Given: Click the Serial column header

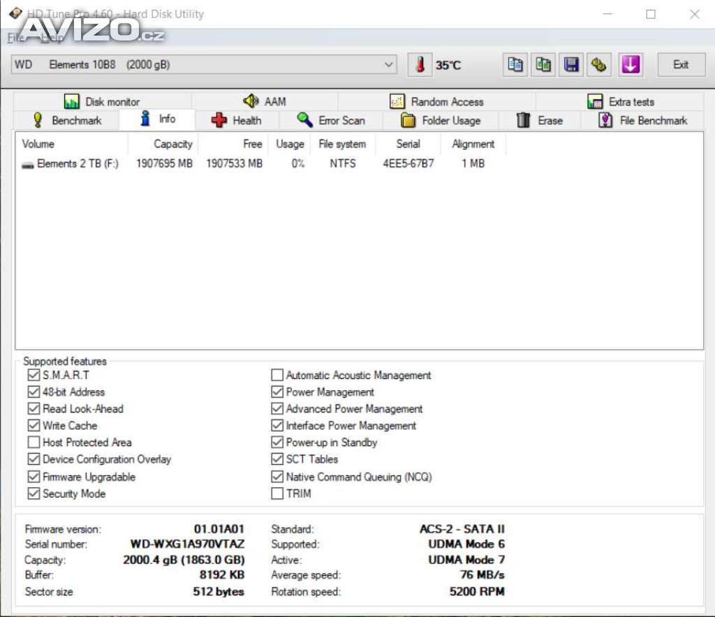Looking at the screenshot, I should [x=408, y=144].
